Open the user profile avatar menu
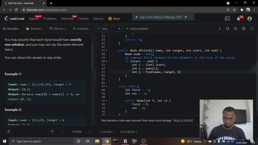 coord(250,19)
